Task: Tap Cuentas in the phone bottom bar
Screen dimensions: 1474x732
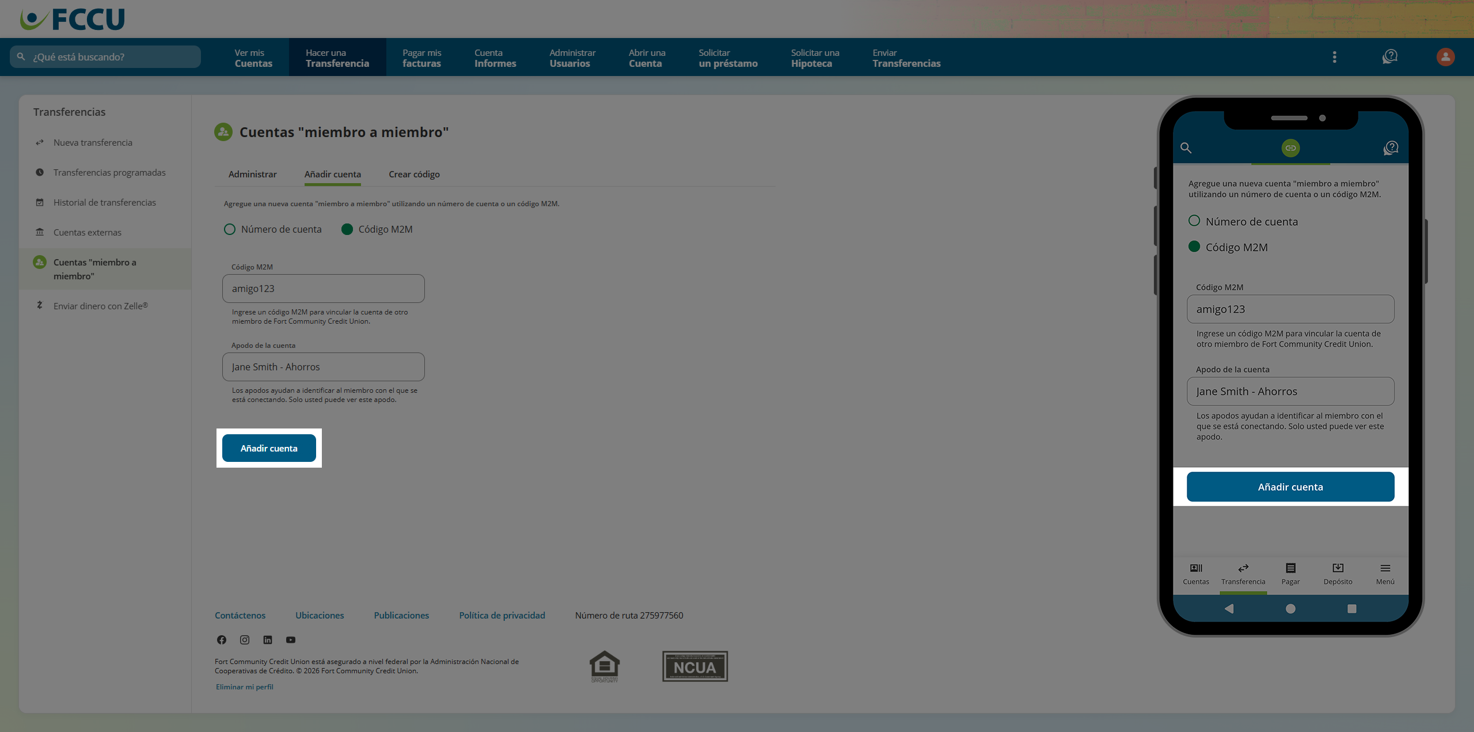Action: click(x=1196, y=574)
